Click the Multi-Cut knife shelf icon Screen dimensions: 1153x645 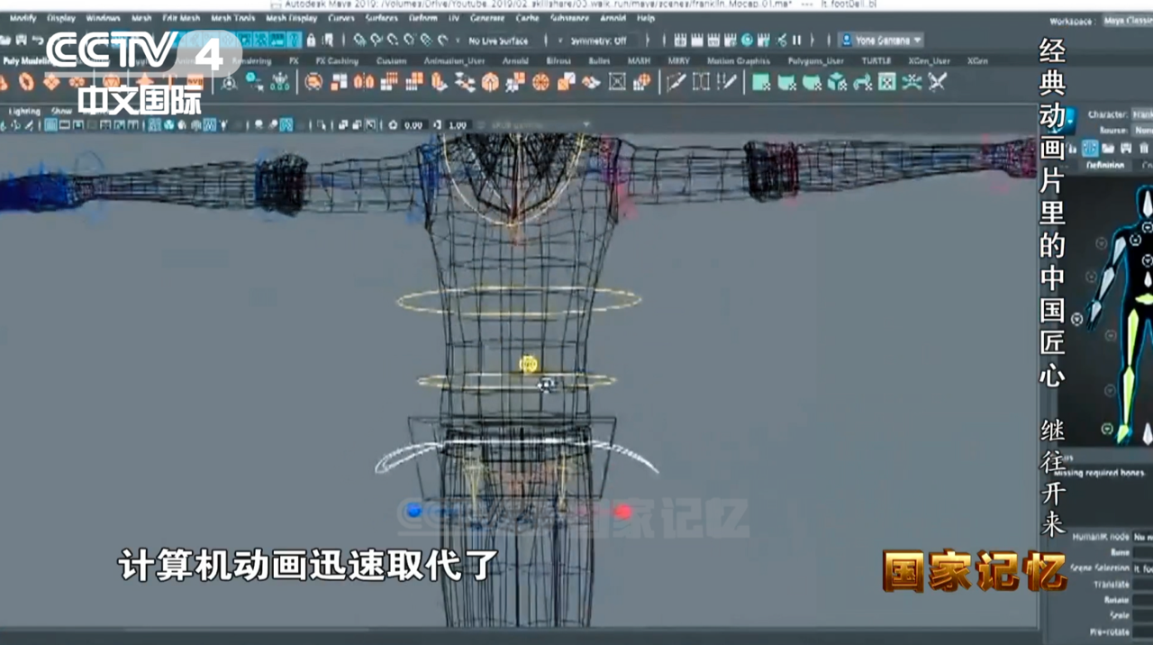(674, 83)
